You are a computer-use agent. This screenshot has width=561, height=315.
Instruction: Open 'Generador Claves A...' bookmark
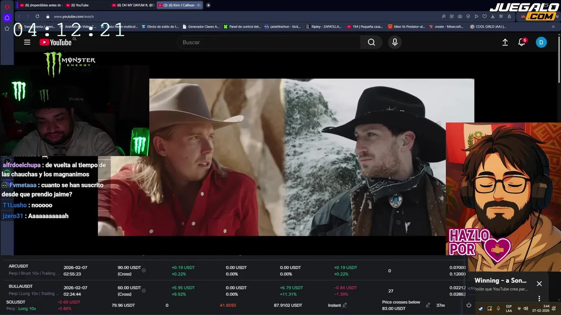pyautogui.click(x=201, y=26)
